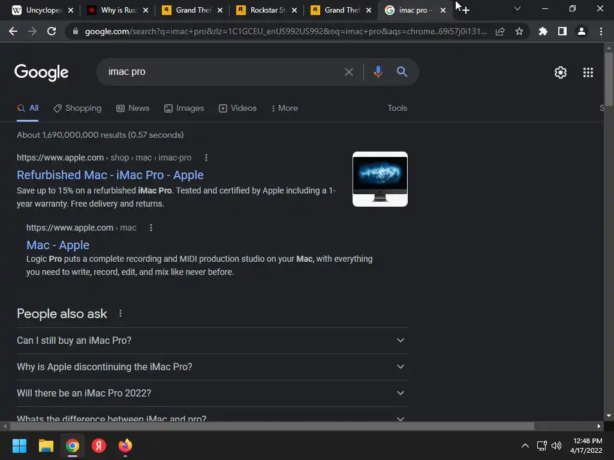Open File Explorer from taskbar
The image size is (614, 460).
tap(46, 446)
